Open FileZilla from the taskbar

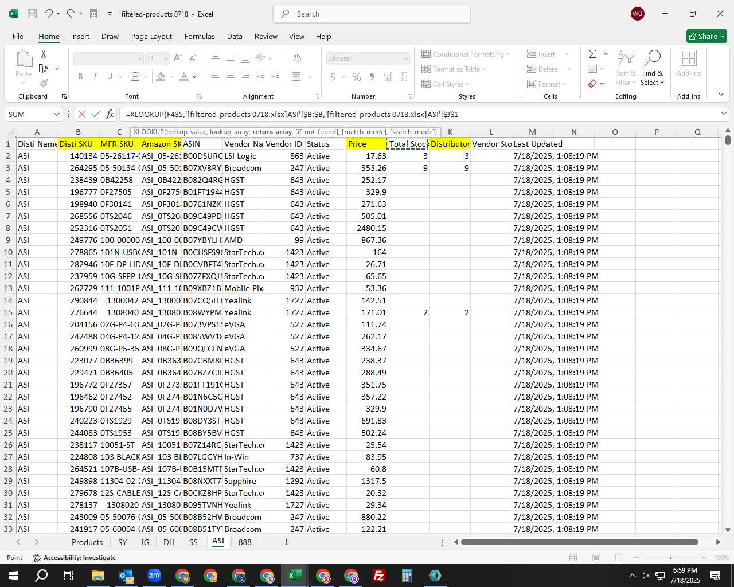tap(378, 576)
